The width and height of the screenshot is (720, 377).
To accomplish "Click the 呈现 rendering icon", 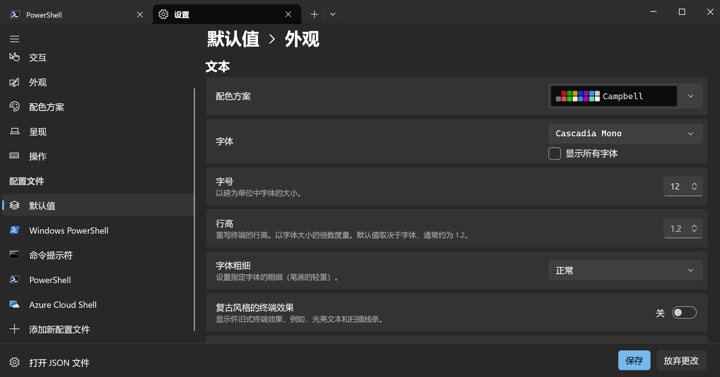I will pyautogui.click(x=15, y=131).
